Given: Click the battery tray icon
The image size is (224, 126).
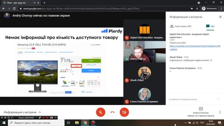Looking at the screenshot, I should coord(190,123).
